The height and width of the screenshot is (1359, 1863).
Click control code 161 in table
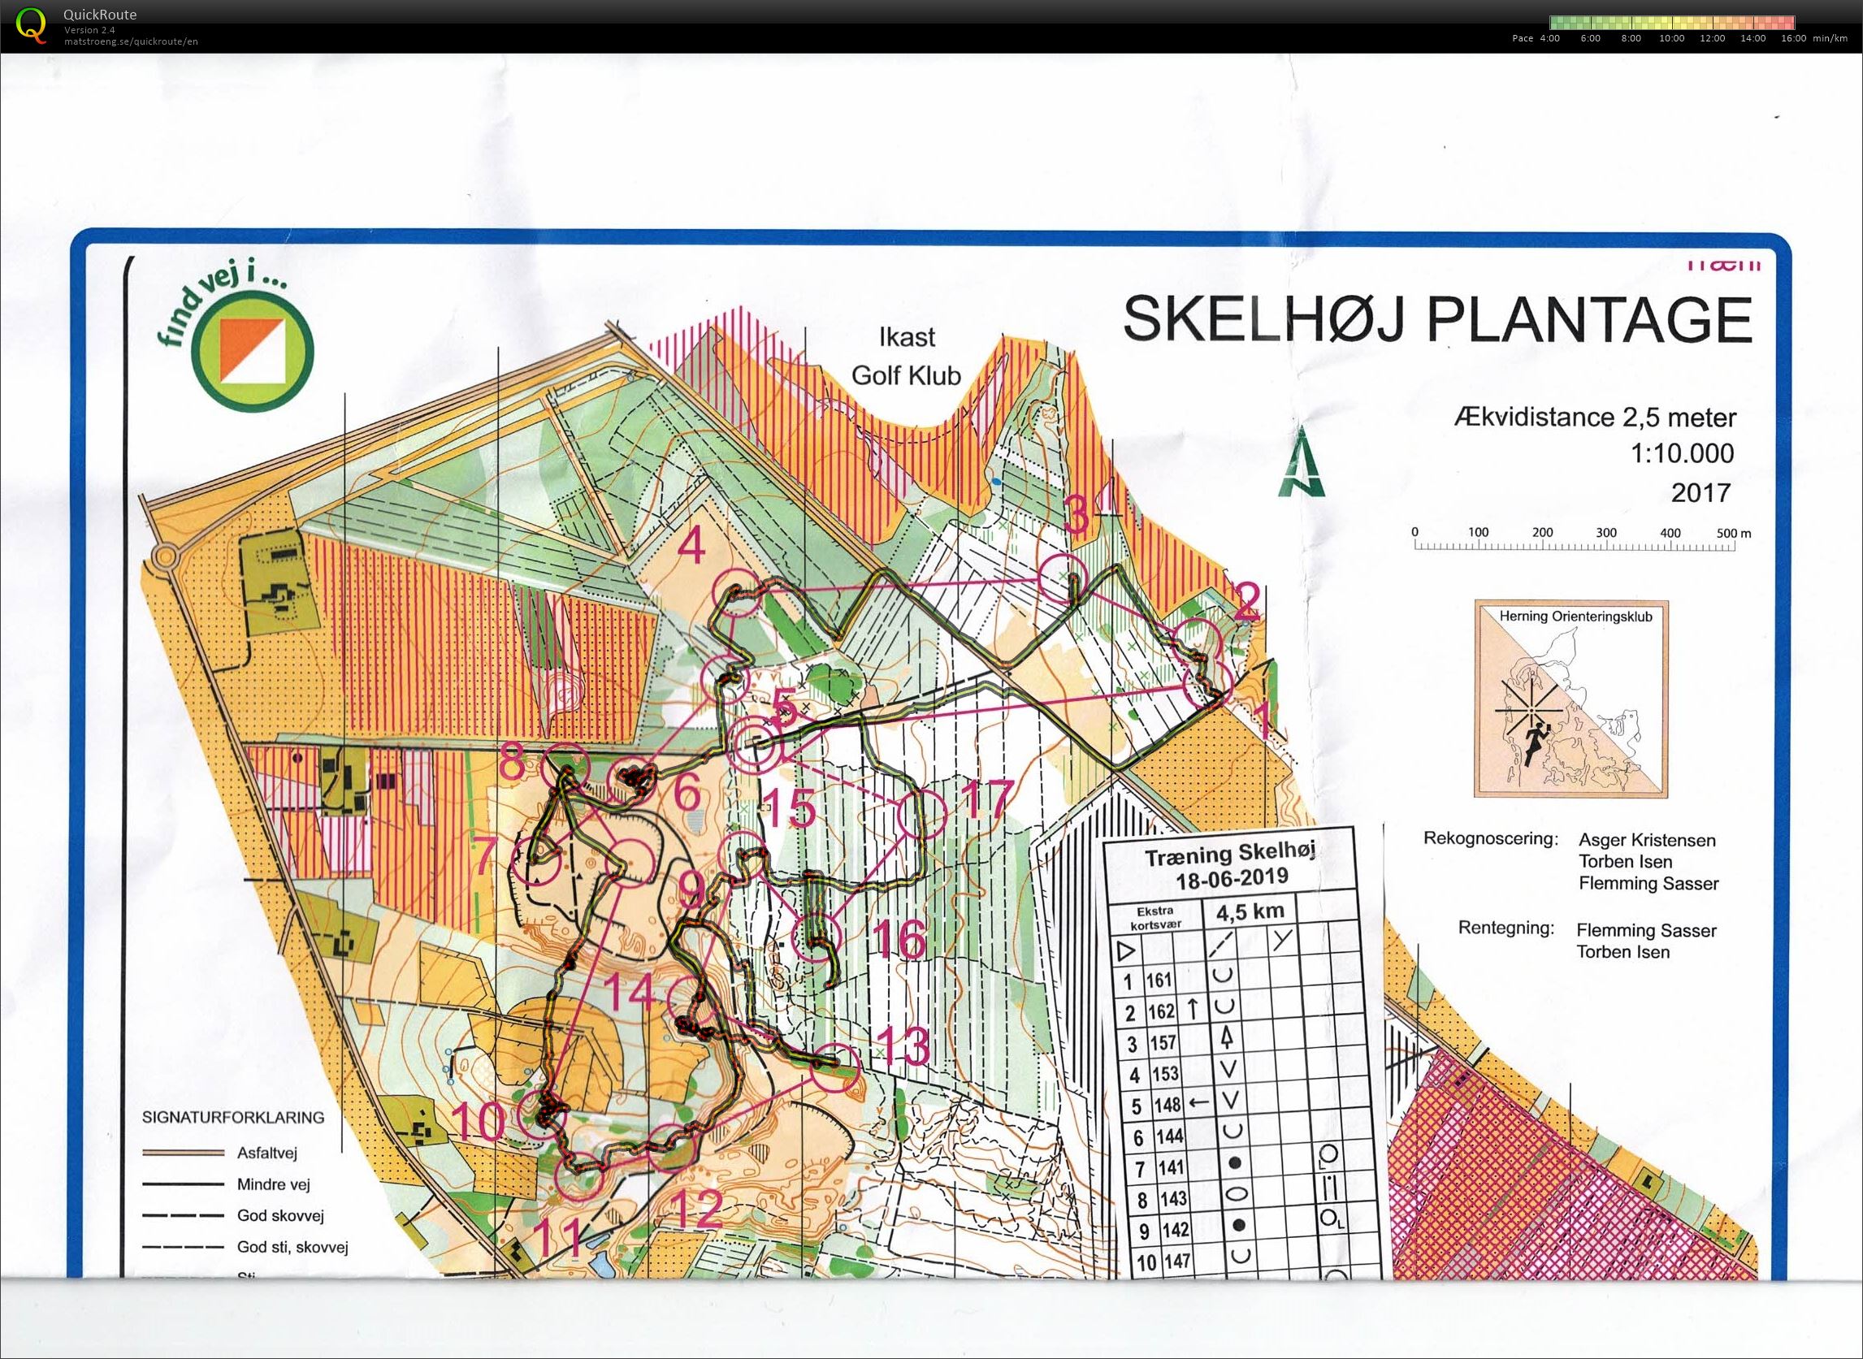(x=1158, y=980)
